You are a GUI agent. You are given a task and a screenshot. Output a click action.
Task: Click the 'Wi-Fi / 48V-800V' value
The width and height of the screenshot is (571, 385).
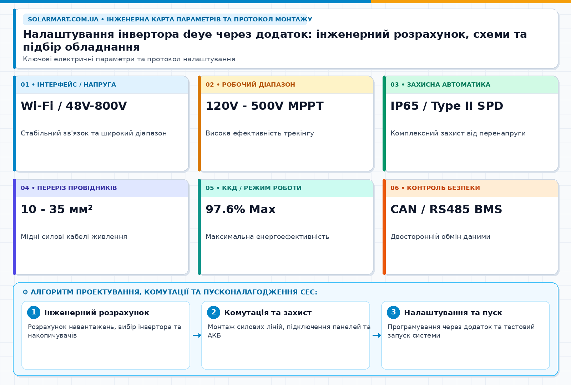pyautogui.click(x=74, y=106)
